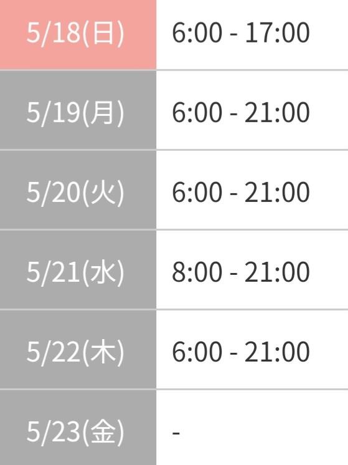Select the 5/23(金) date cell
This screenshot has width=348, height=465.
[x=78, y=428]
